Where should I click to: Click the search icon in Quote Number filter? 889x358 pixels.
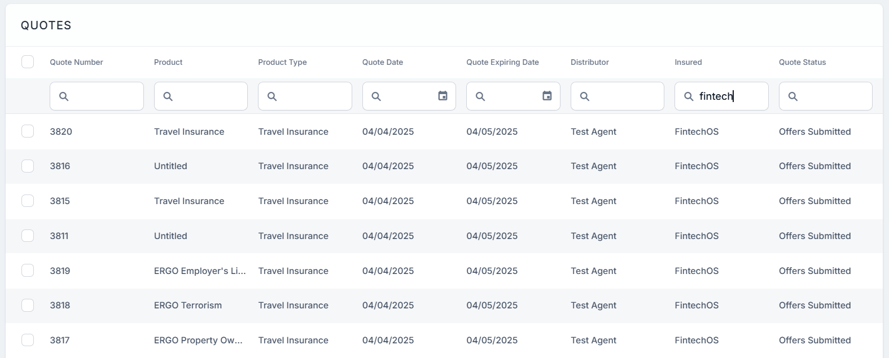pos(64,96)
